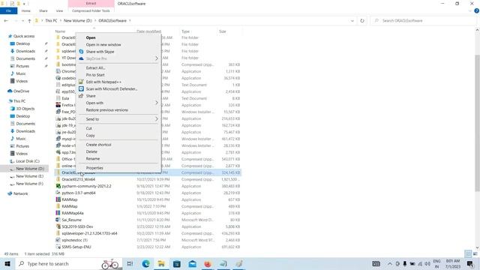480x270 pixels.
Task: Choose Extract All from context menu
Action: [95, 68]
